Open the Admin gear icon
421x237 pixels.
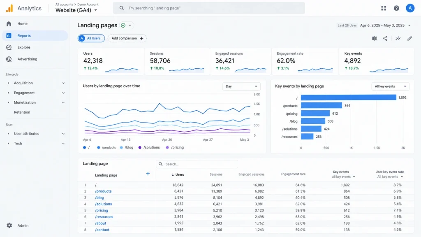pos(9,225)
